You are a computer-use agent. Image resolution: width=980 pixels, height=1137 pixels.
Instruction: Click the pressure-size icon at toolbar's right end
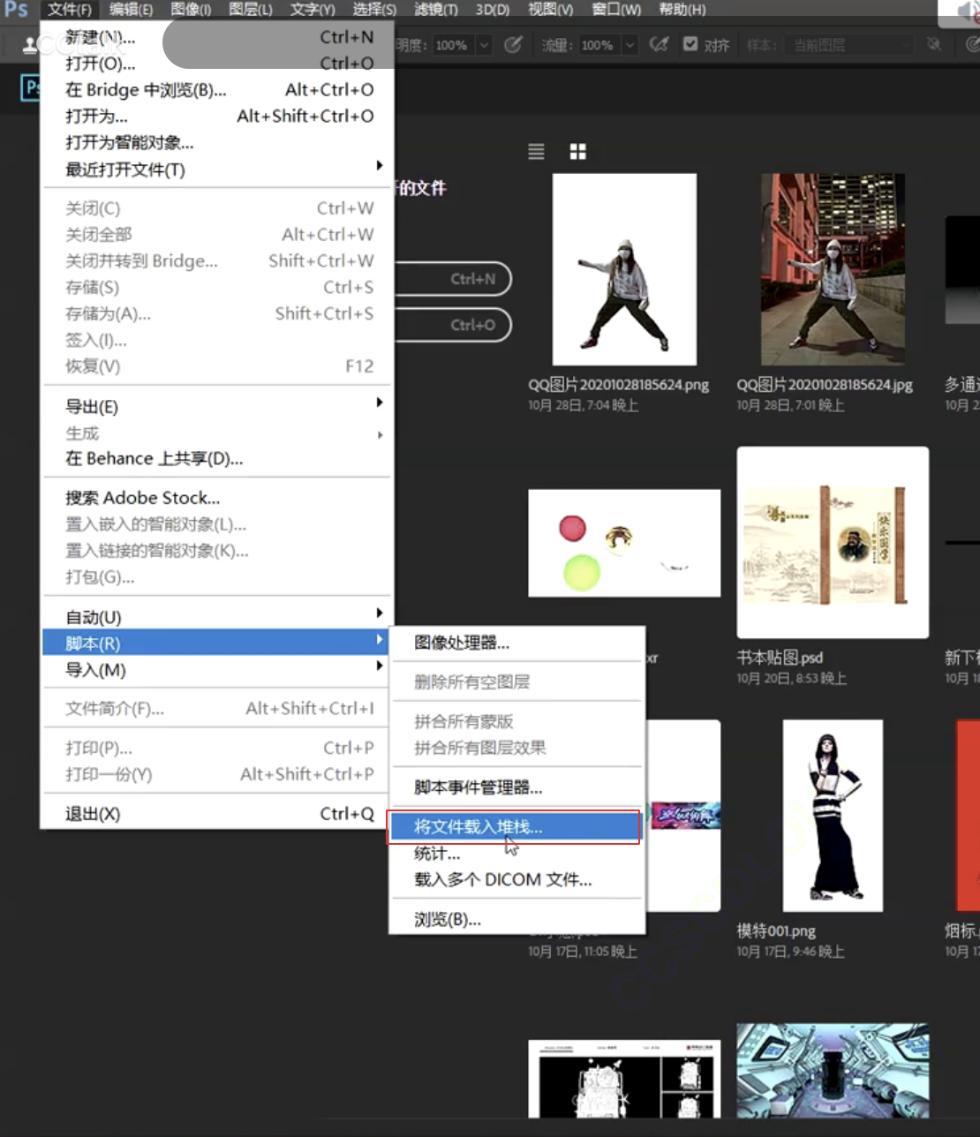click(x=972, y=44)
